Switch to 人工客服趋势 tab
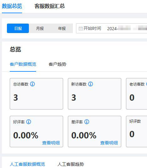Viewport: 147px width, 168px height. (x=71, y=164)
